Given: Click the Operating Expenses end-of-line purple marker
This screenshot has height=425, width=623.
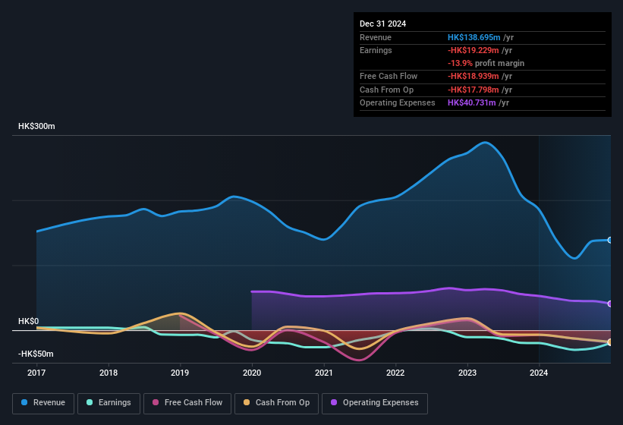Looking at the screenshot, I should tap(609, 304).
